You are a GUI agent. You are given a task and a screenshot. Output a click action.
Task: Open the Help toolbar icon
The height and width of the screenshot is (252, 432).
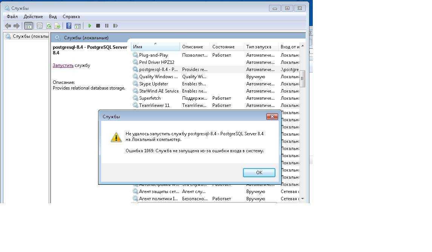click(69, 26)
